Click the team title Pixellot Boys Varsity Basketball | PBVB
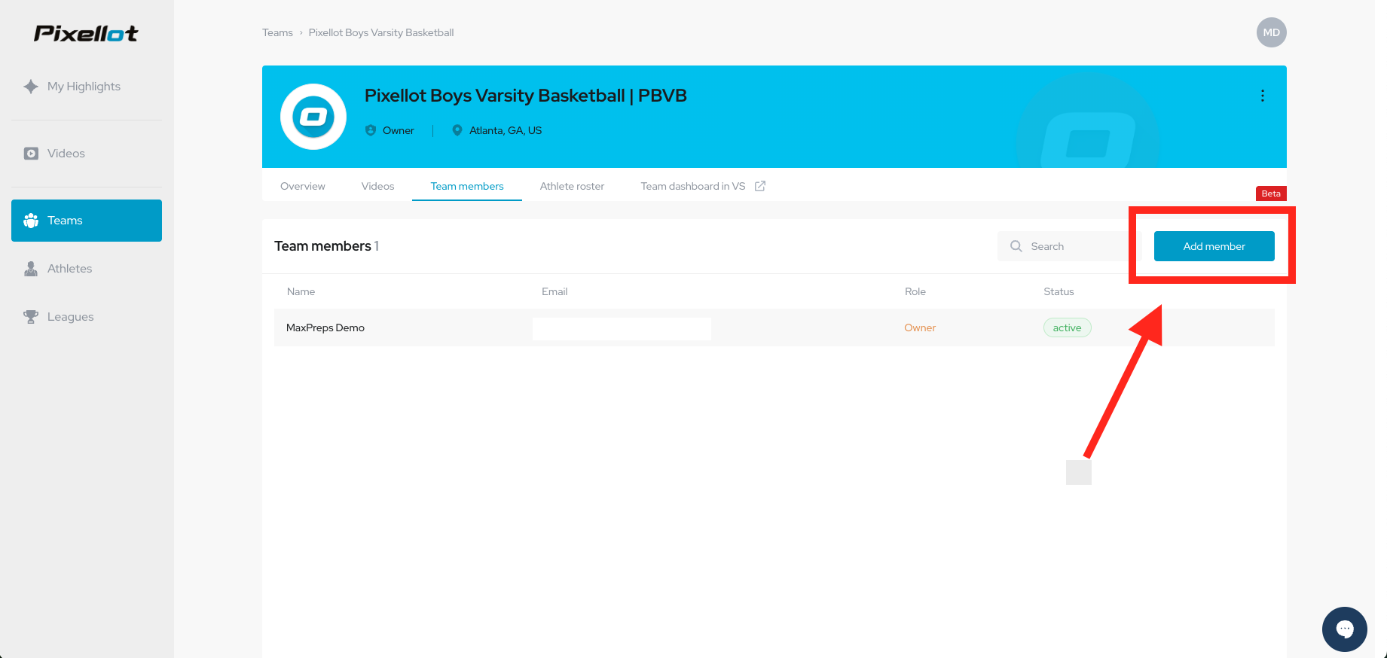Screen dimensions: 1387x658 526,96
